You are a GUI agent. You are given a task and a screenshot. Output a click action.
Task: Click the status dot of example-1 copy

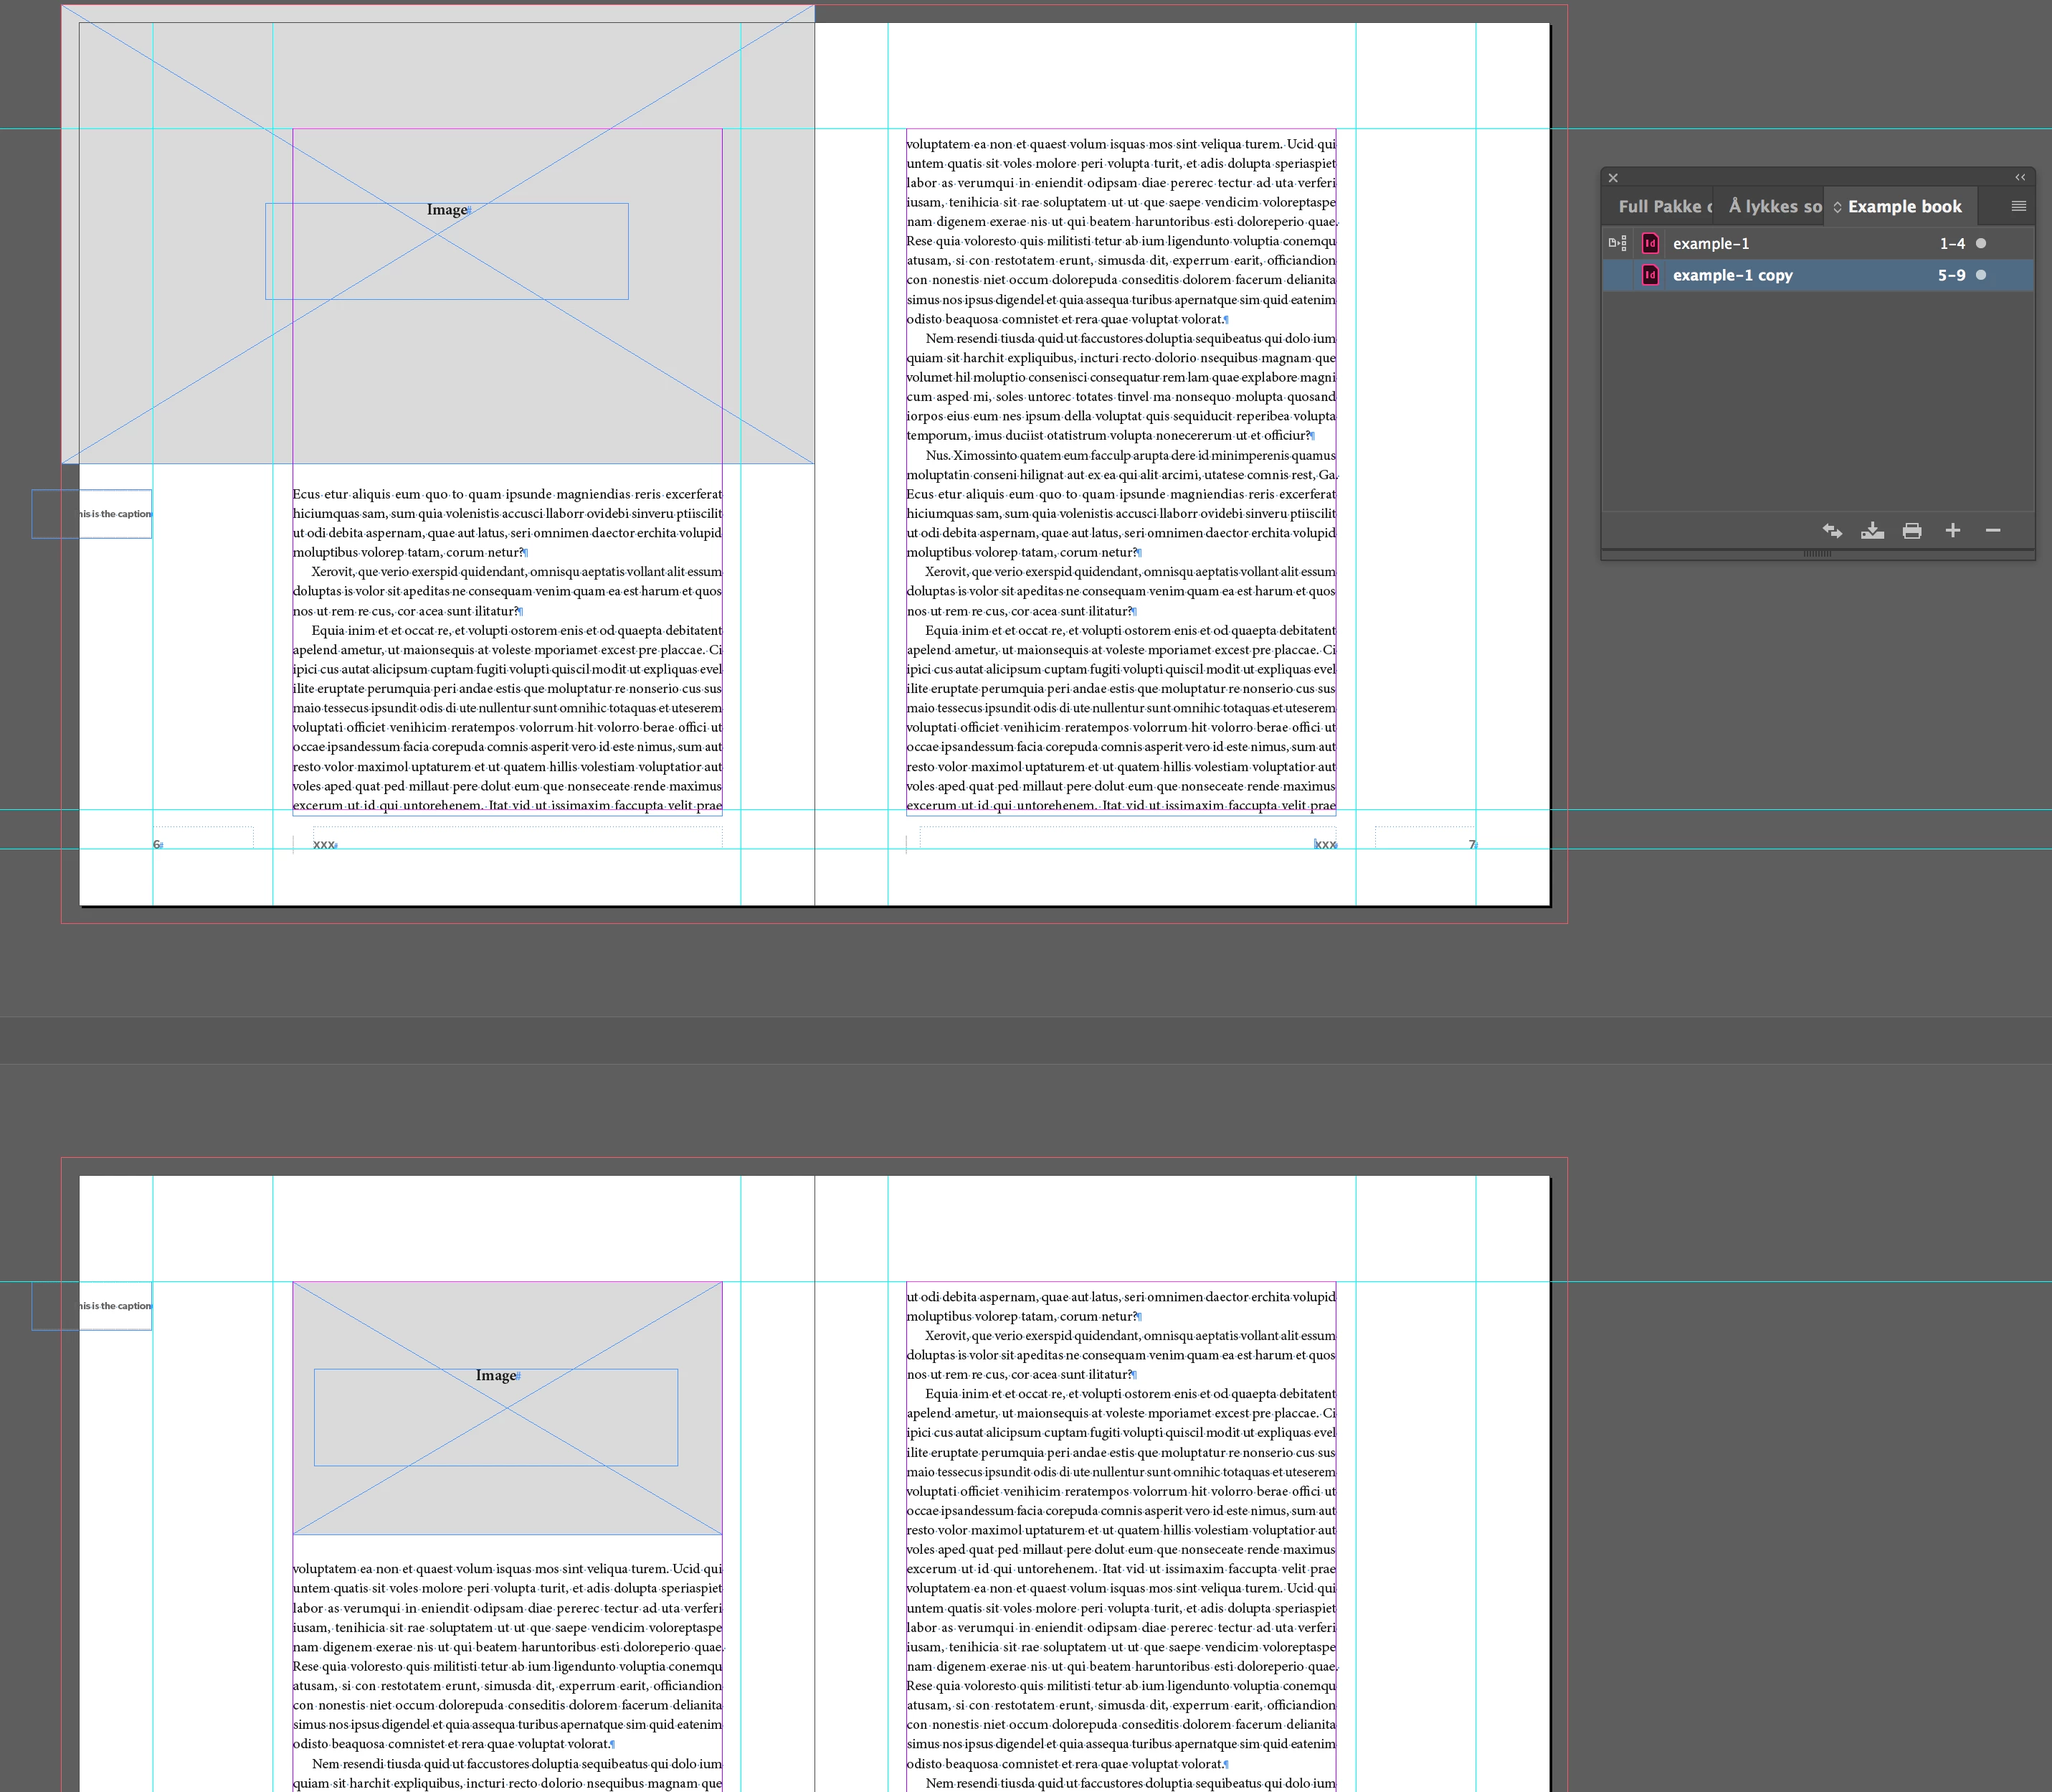pyautogui.click(x=1981, y=275)
